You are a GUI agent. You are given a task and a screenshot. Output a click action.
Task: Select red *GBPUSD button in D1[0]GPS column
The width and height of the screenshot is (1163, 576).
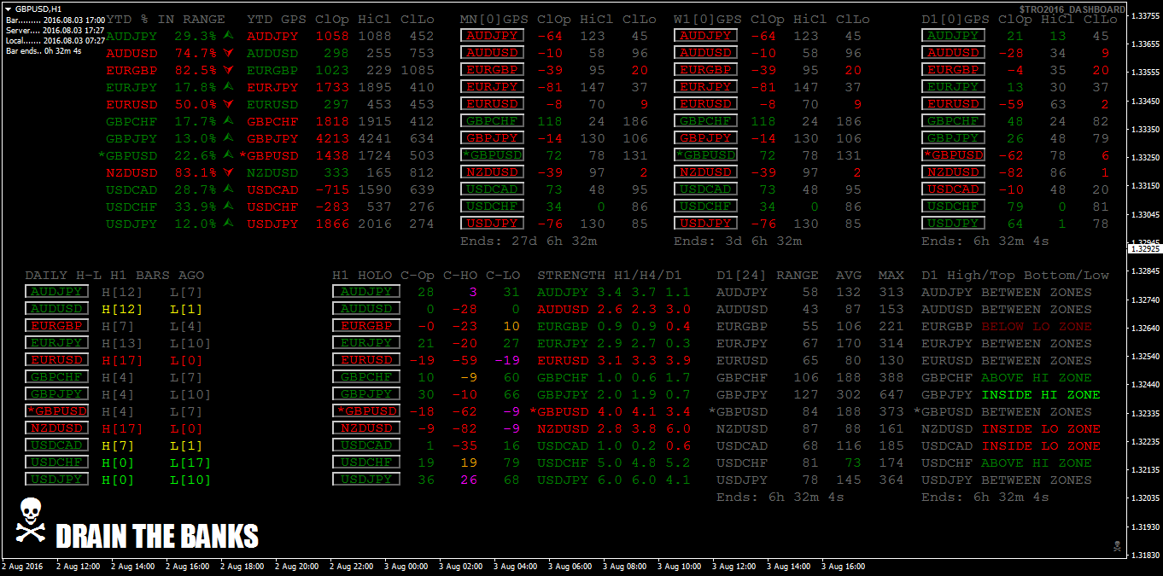(953, 155)
